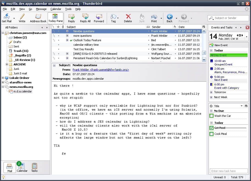Click the Reply All toolbar icon
Image resolution: width=251 pixels, height=181 pixels.
[x=85, y=16]
